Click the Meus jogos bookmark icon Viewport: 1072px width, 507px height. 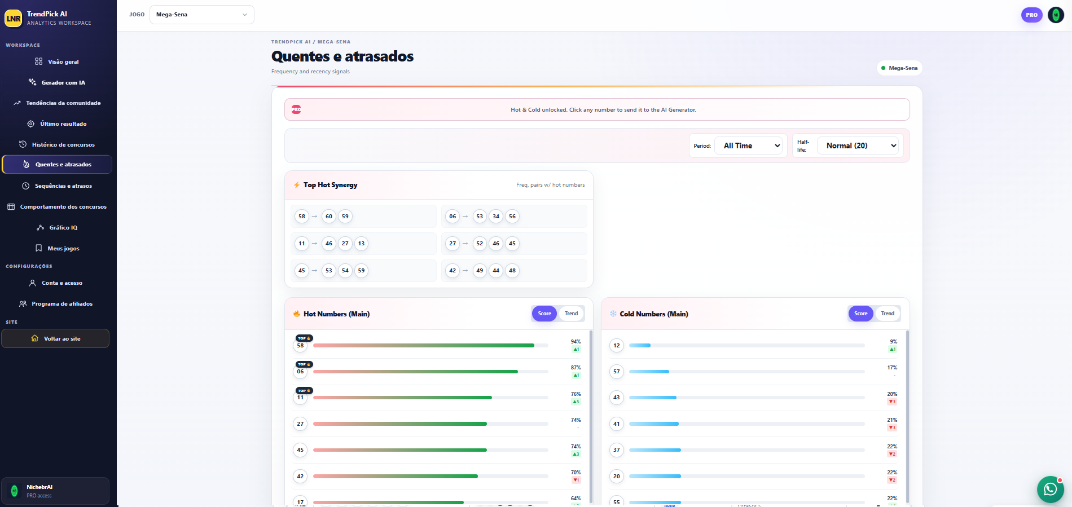(x=38, y=248)
